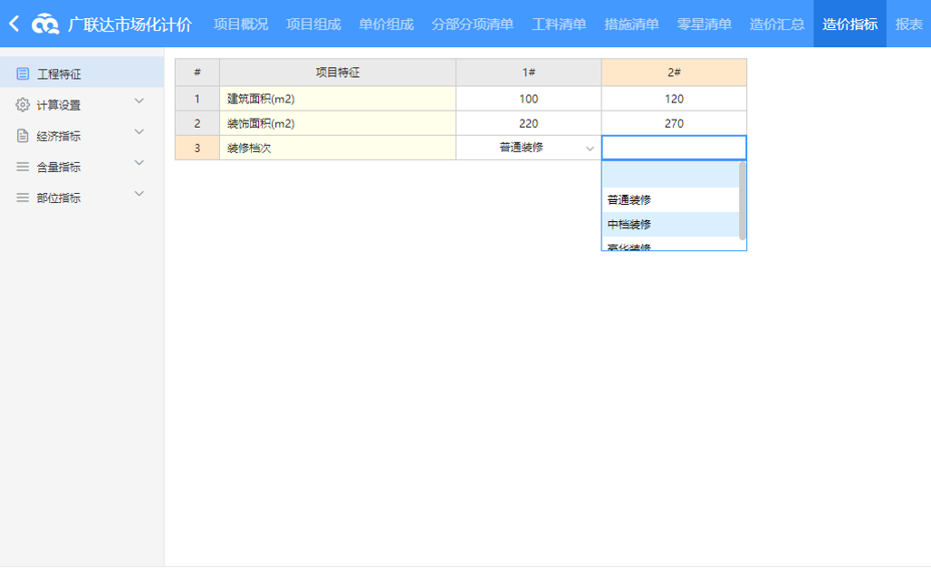Choose 中档装修 from the dropdown list
This screenshot has height=568, width=931.
(x=629, y=225)
